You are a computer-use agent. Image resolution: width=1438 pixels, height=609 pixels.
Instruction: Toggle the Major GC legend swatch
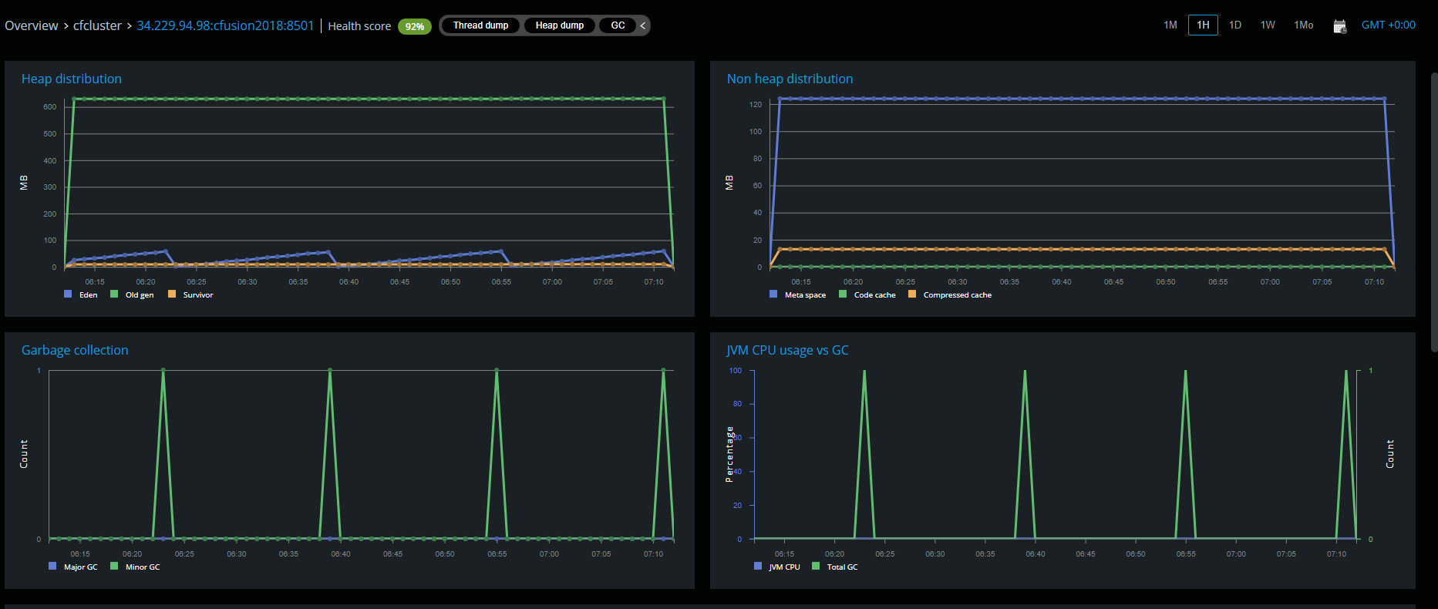pyautogui.click(x=52, y=567)
